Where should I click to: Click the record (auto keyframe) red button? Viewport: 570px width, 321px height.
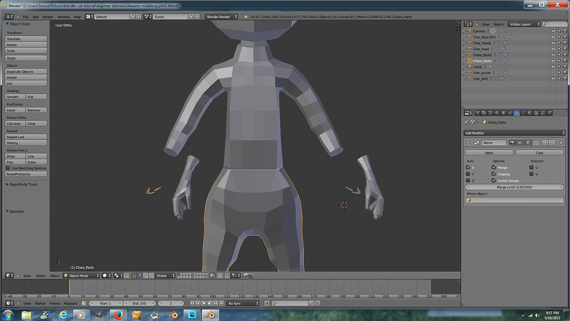[x=267, y=303]
